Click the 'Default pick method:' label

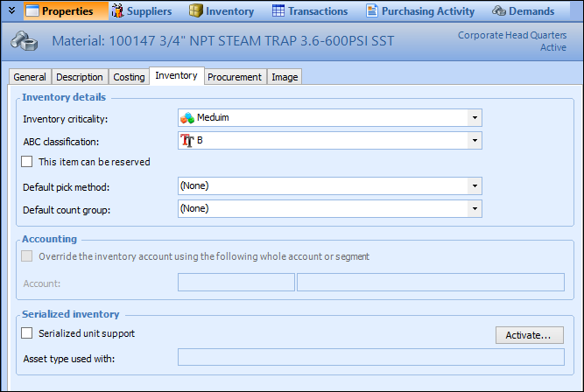coord(67,187)
